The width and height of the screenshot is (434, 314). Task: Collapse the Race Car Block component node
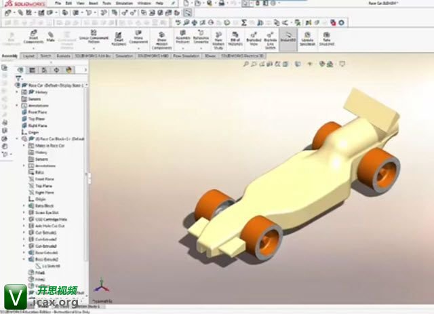[x=17, y=138]
